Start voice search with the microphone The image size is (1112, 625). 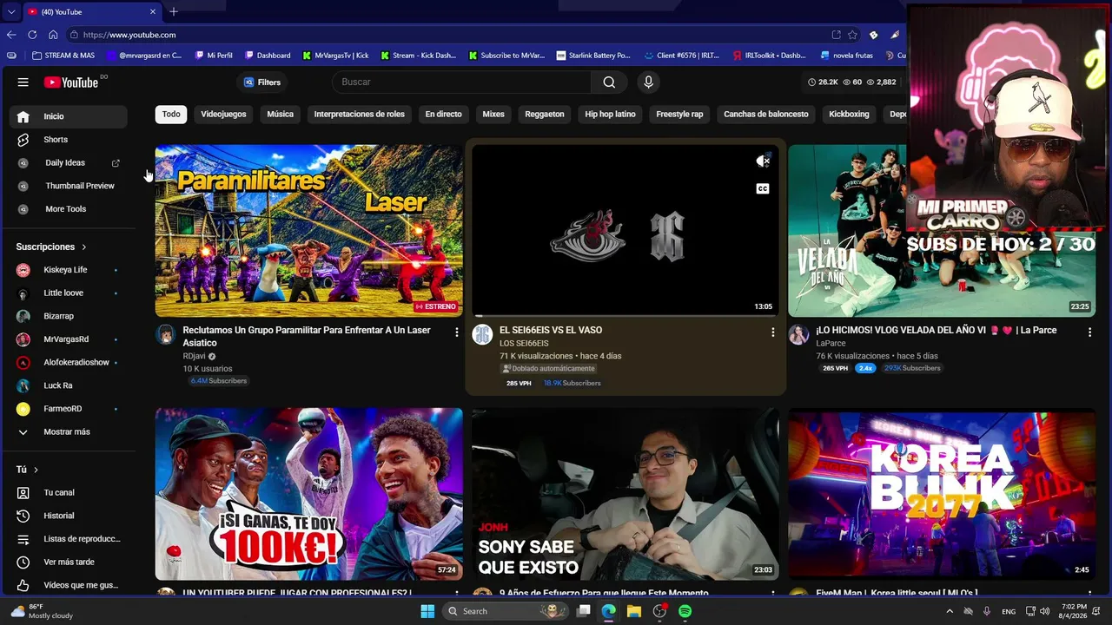[x=648, y=82]
